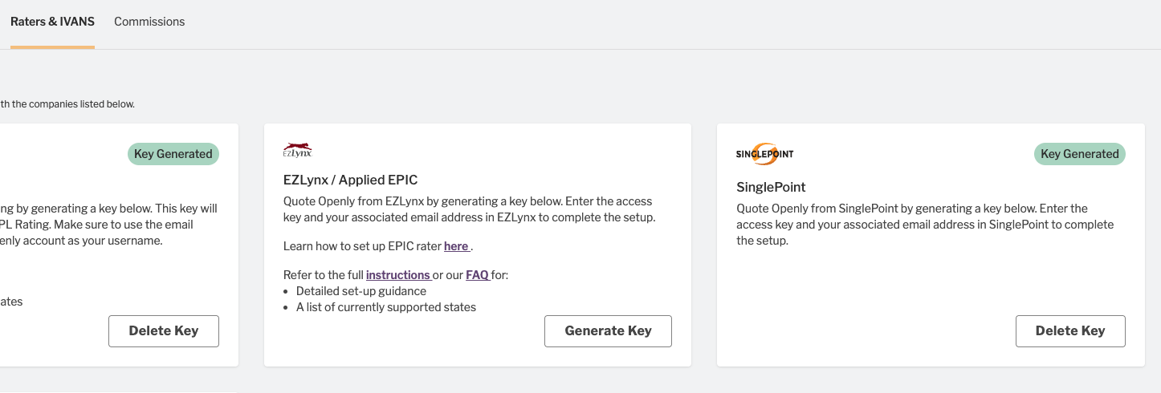Open the 'here' EPIC rater setup link
1161x393 pixels.
point(456,246)
